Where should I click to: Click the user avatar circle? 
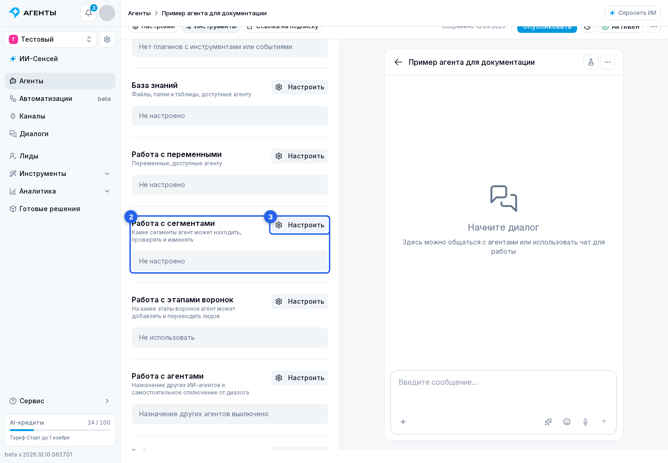(107, 13)
